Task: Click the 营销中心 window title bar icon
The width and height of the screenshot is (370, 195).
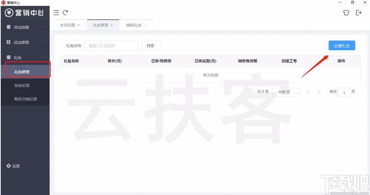Action: pyautogui.click(x=3, y=3)
